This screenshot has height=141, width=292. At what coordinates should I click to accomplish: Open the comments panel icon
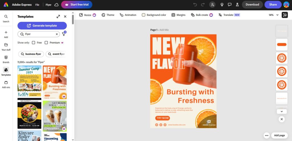coord(230,5)
